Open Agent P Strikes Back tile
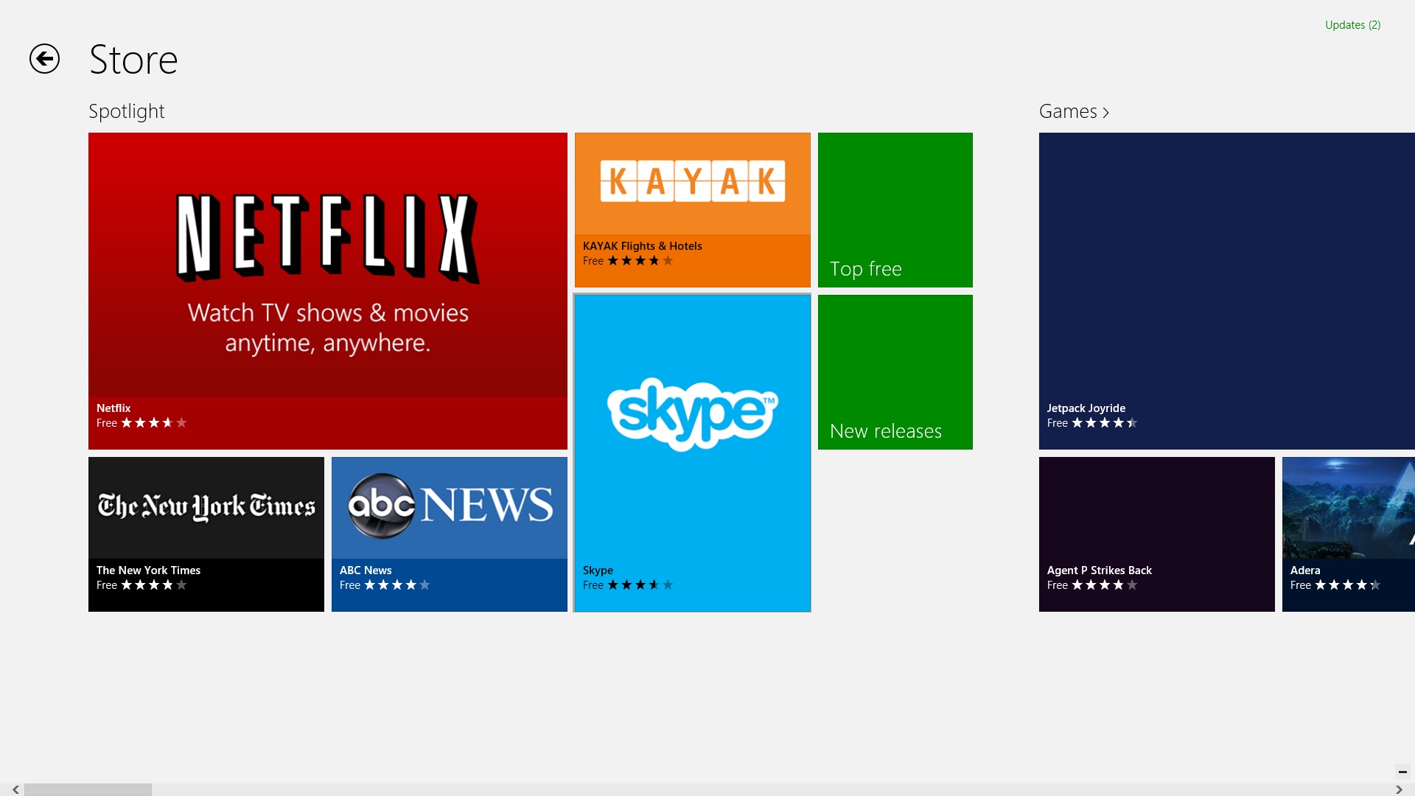Screen dimensions: 1415x796 (x=1157, y=534)
